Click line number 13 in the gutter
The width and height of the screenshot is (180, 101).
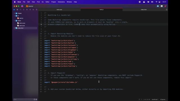point(41,41)
